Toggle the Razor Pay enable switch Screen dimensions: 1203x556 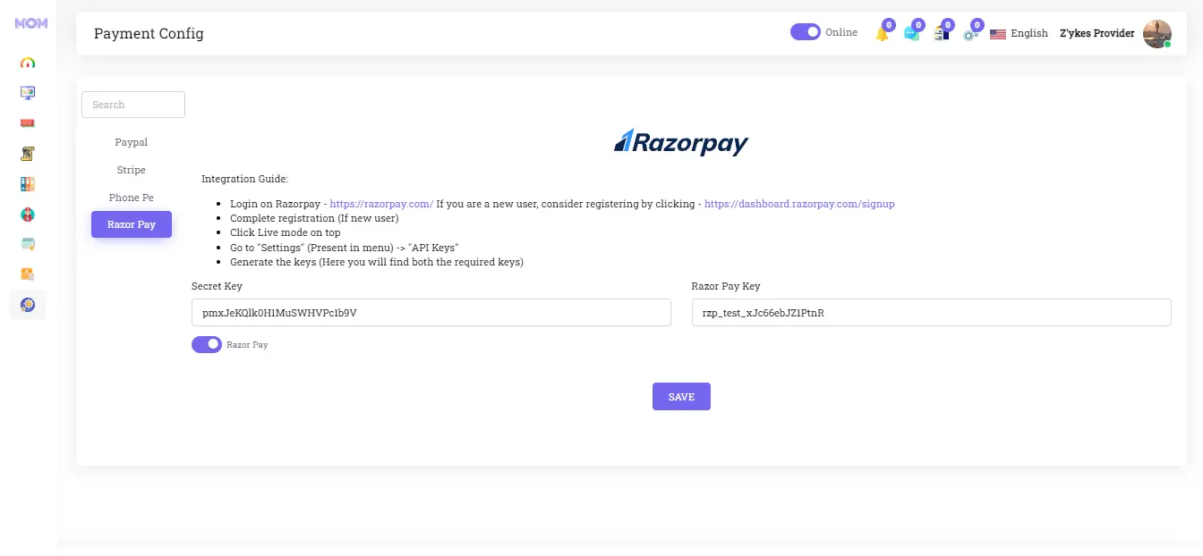pos(207,344)
